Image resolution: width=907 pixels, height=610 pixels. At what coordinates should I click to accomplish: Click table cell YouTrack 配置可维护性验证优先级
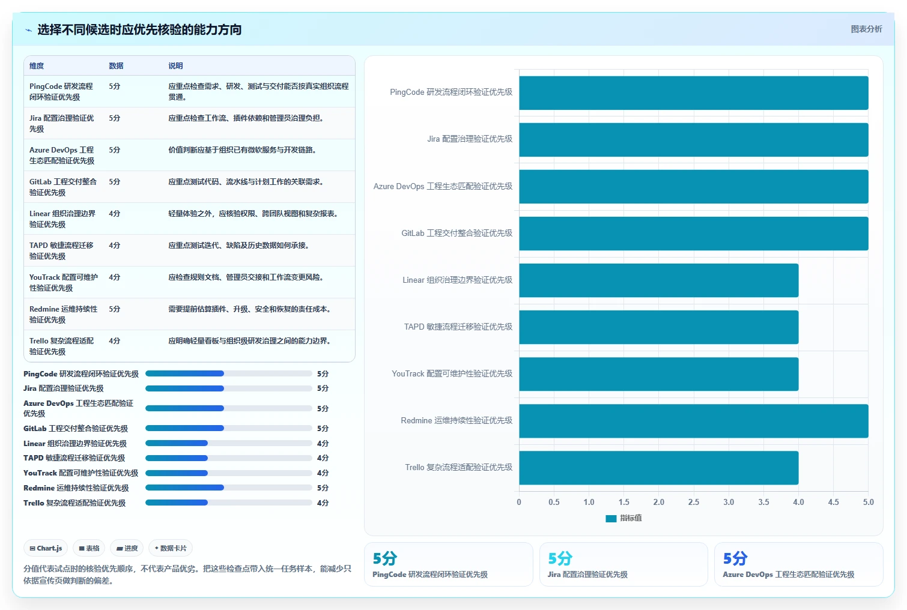coord(64,282)
